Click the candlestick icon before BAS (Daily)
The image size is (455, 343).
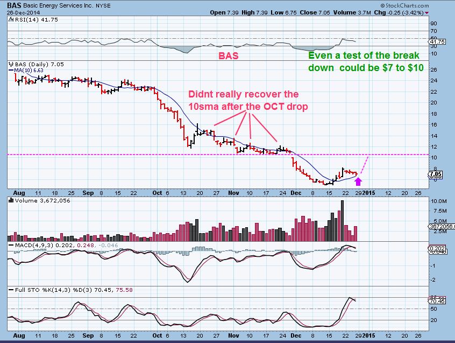(x=11, y=65)
